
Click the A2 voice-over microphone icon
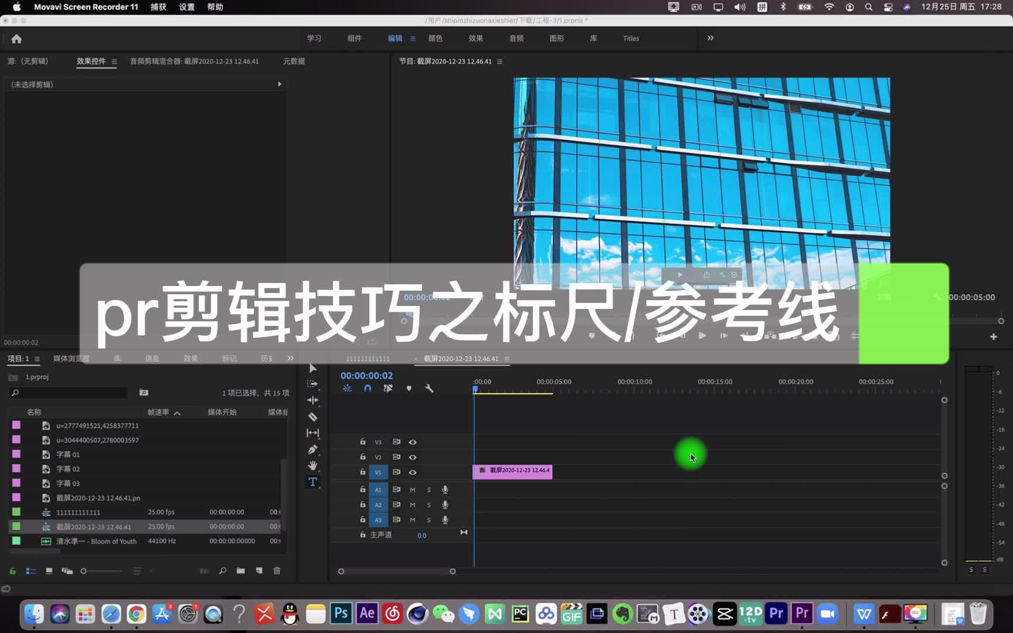click(445, 505)
